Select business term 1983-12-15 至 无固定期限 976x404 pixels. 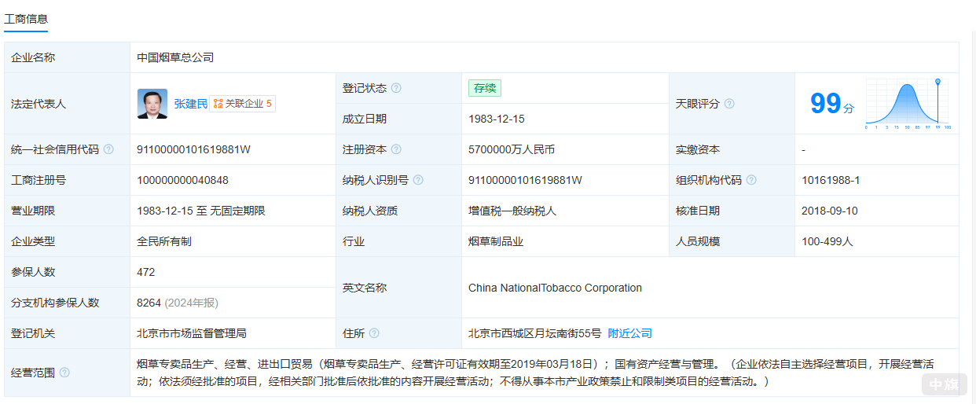click(x=201, y=211)
